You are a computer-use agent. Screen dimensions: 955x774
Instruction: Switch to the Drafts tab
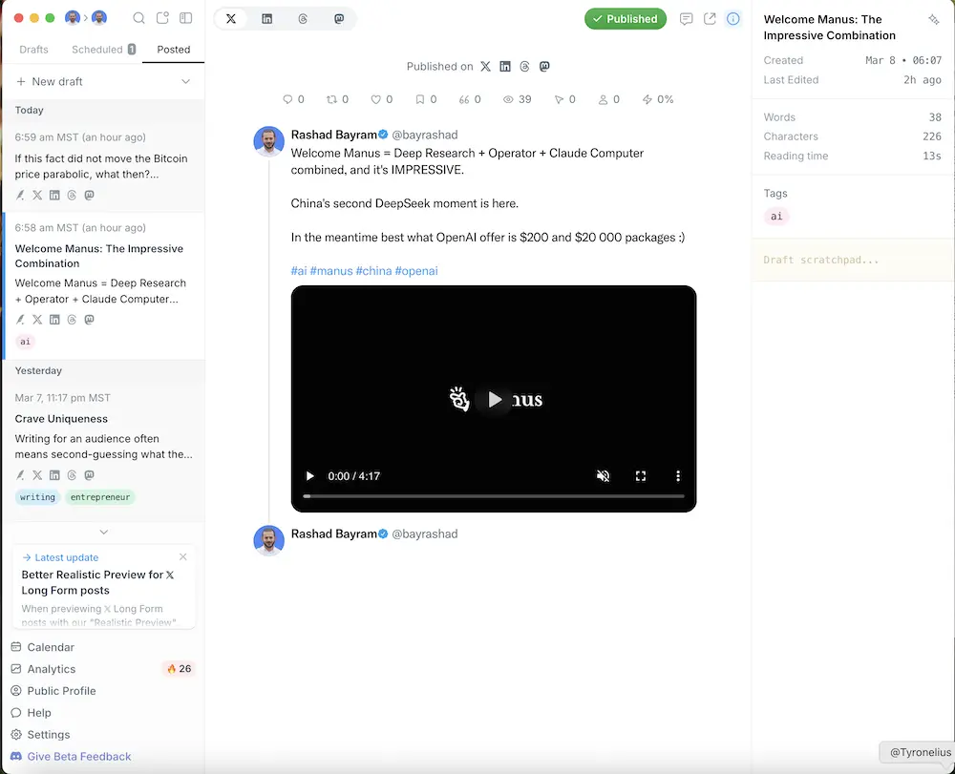tap(33, 50)
